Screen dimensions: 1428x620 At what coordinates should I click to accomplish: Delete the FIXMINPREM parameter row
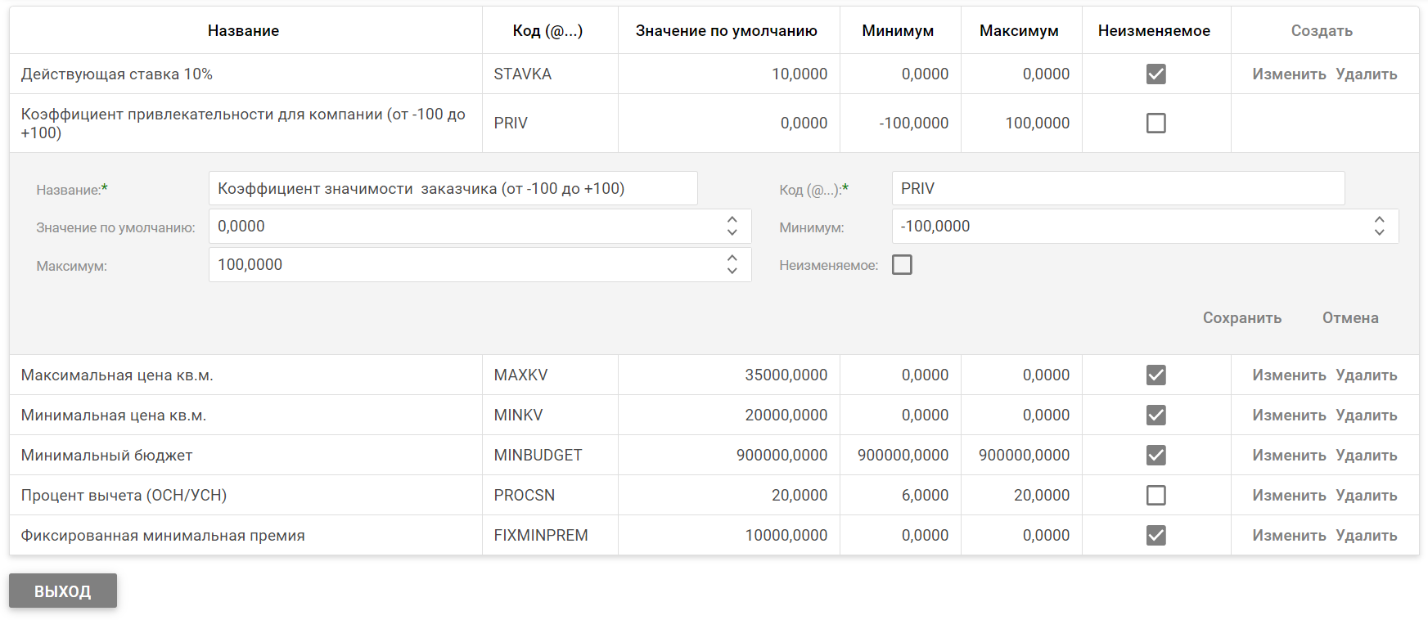(x=1366, y=536)
